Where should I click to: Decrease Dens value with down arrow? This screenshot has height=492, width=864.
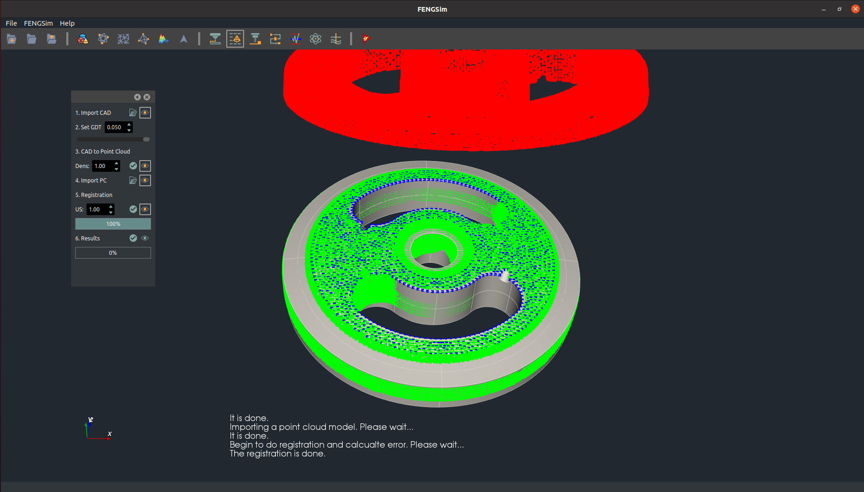pos(117,169)
